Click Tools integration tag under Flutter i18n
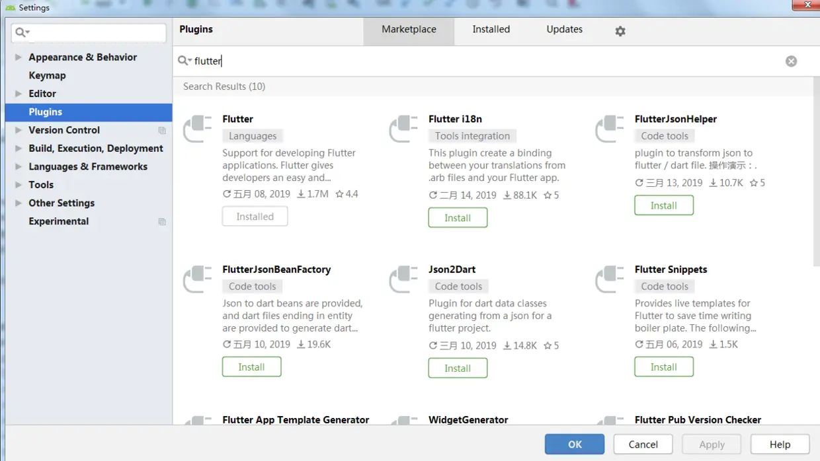Viewport: 820px width, 461px height. [472, 136]
